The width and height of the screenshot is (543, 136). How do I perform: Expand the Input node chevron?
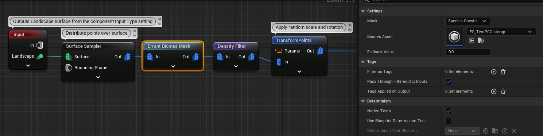coord(28,66)
